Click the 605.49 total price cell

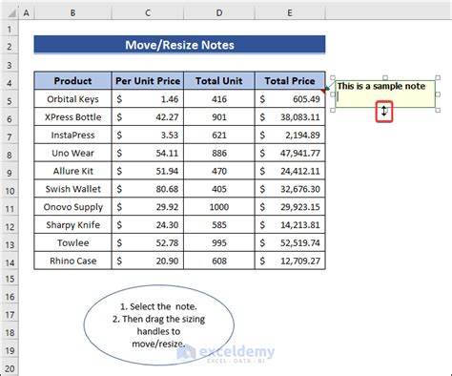coord(290,99)
